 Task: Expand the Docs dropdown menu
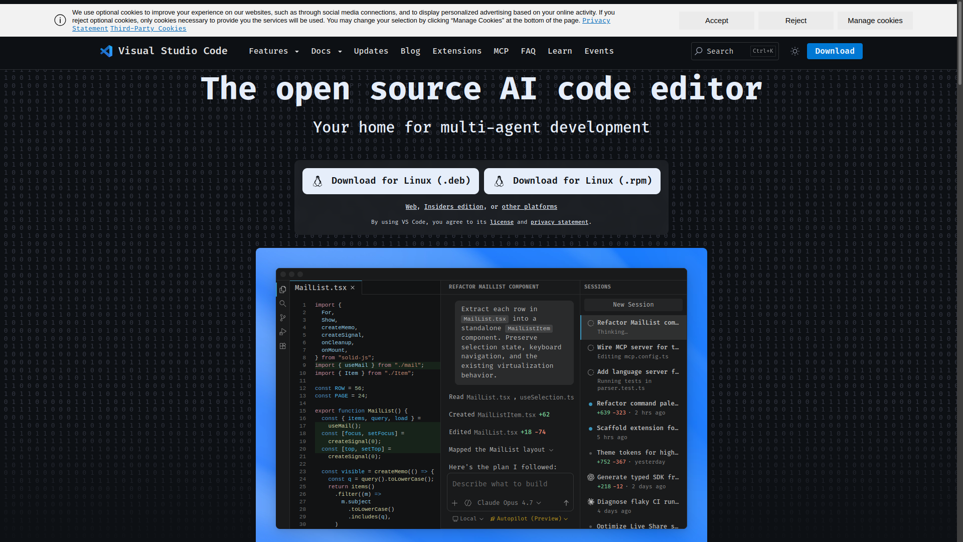327,51
